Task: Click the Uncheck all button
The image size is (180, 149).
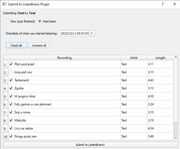Action: (x=39, y=45)
